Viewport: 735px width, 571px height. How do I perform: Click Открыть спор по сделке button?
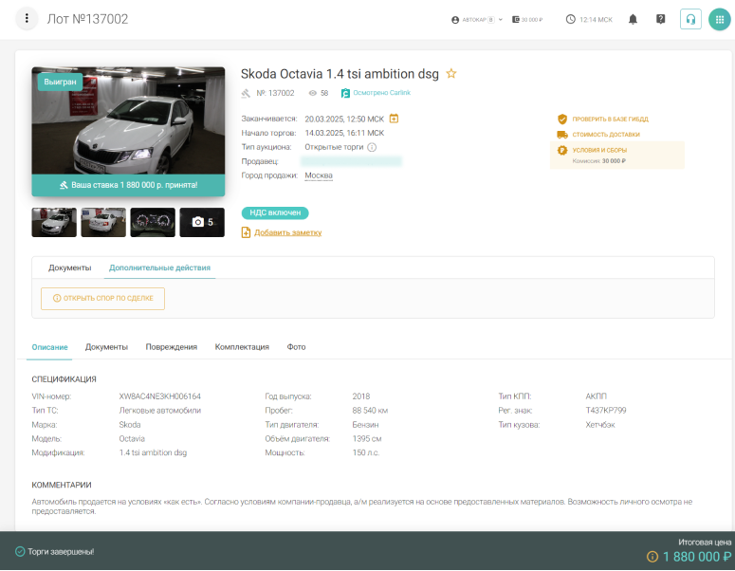102,299
